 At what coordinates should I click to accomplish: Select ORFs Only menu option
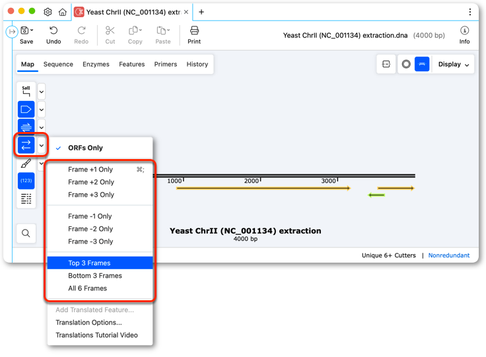tap(100, 148)
